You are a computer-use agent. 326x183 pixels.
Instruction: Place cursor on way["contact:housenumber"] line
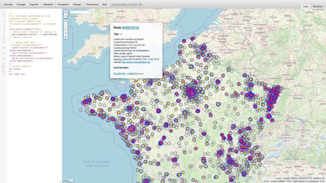pyautogui.click(x=29, y=53)
